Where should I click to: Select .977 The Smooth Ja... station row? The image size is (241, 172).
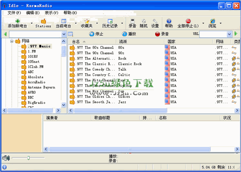(154, 102)
